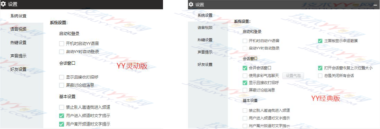This screenshot has width=380, height=129.
Task: Uncheck 用户离开频道时文字提示 in left window
Action: click(62, 124)
